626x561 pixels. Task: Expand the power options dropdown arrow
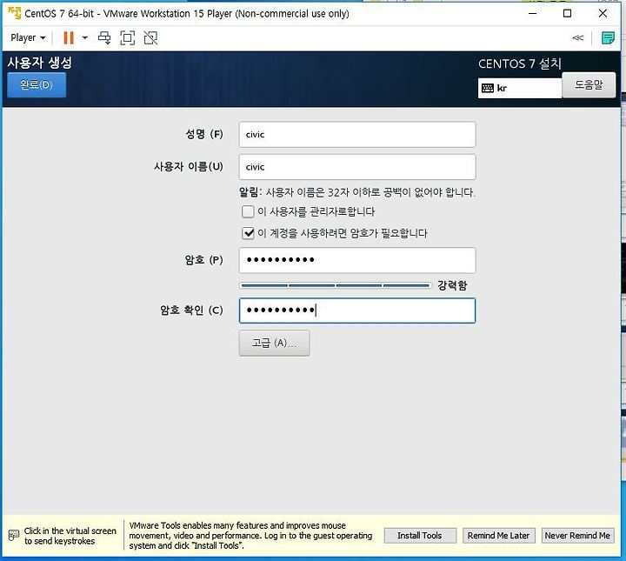click(84, 38)
